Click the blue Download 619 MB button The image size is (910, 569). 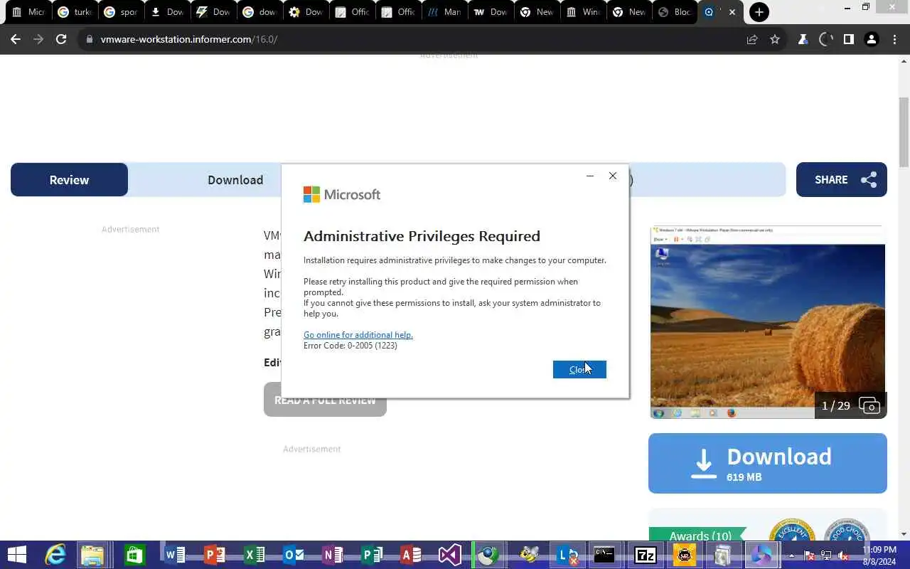click(768, 463)
